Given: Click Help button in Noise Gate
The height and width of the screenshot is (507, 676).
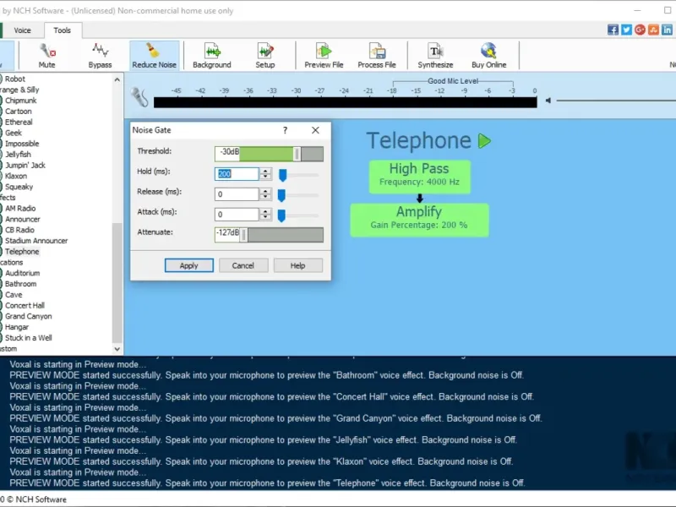Looking at the screenshot, I should 298,265.
